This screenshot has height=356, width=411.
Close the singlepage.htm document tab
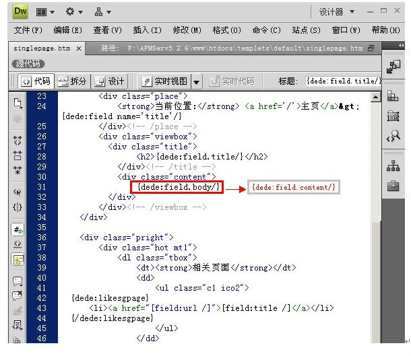tap(79, 48)
